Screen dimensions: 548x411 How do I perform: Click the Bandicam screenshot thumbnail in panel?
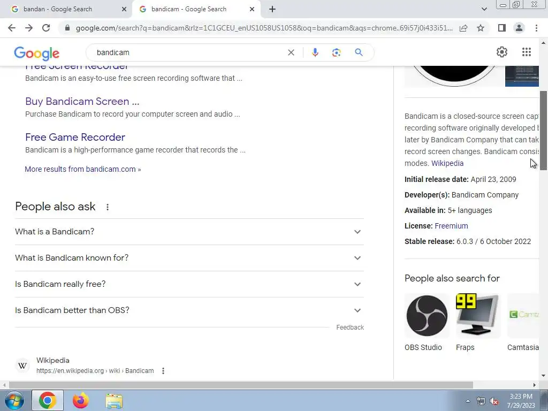[522, 76]
